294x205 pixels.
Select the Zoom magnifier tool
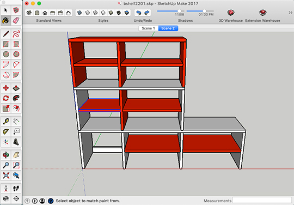click(x=6, y=165)
